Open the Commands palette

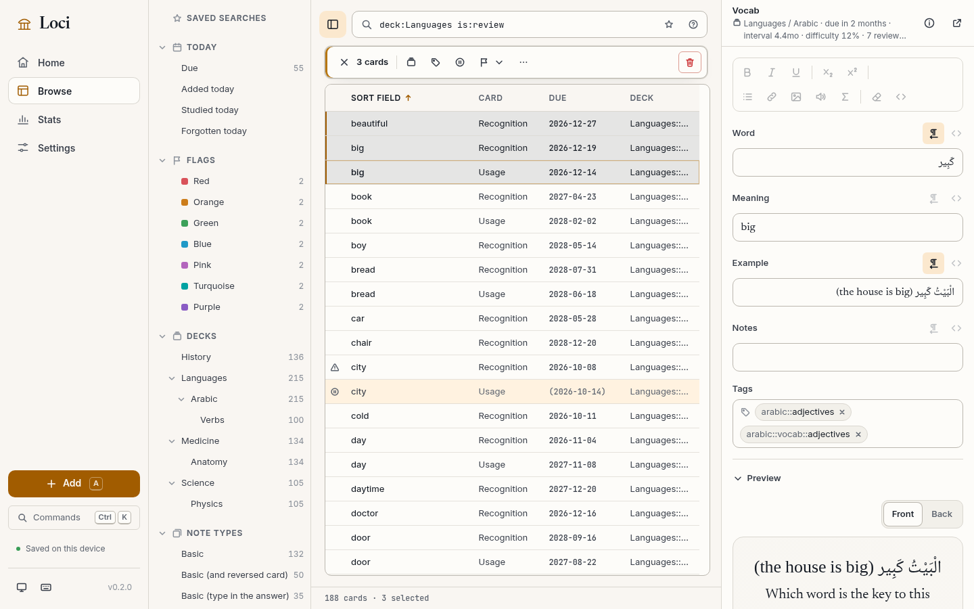point(74,518)
